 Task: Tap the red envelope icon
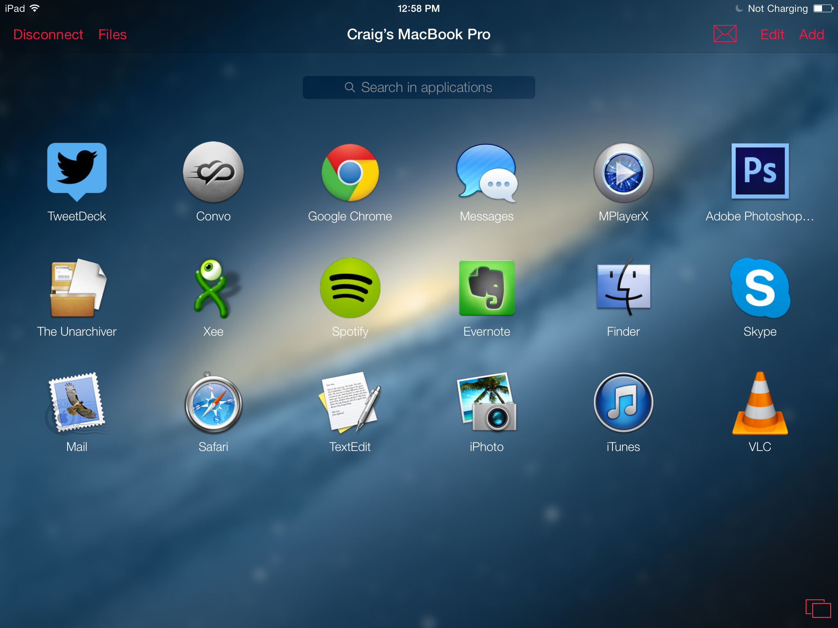click(725, 34)
